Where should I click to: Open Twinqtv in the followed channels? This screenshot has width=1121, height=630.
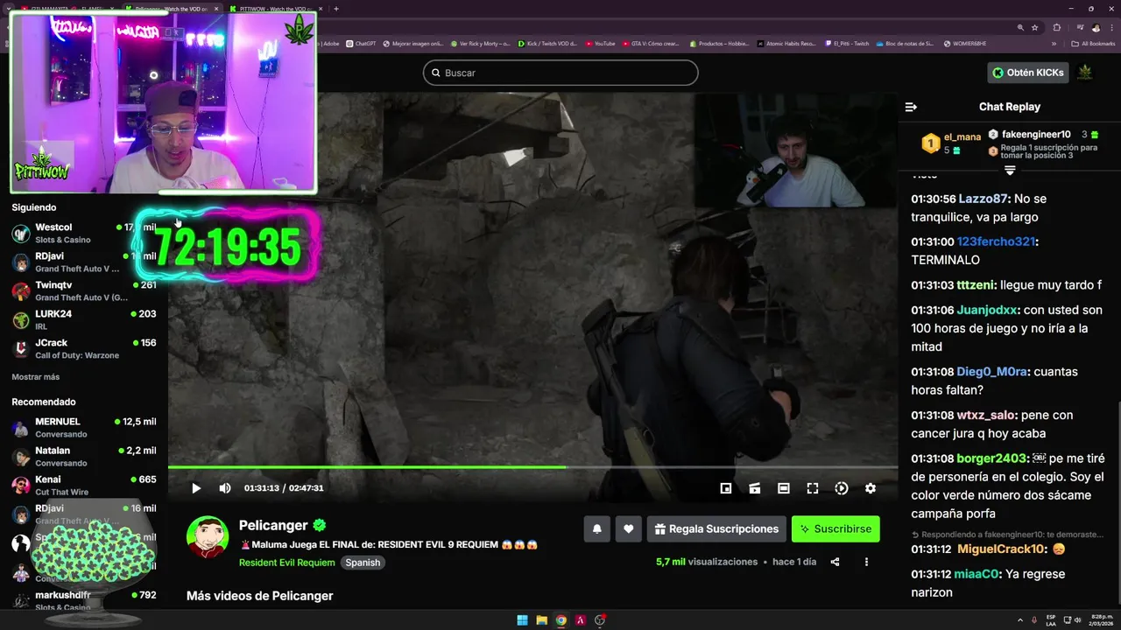pyautogui.click(x=84, y=290)
